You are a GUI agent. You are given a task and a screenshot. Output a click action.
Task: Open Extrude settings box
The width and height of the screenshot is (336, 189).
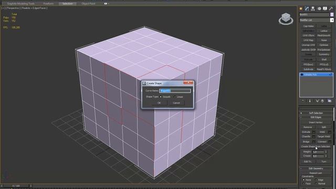tap(314, 132)
